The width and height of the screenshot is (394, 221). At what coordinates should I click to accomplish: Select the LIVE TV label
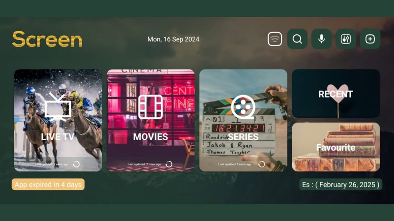click(x=58, y=137)
